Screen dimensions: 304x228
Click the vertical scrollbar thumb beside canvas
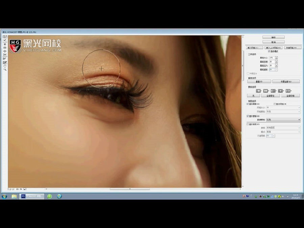[x=242, y=65]
